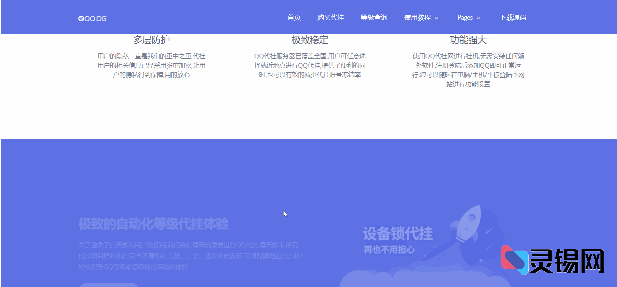Click the 极致的自动化等级代挂体验 heading
The width and height of the screenshot is (617, 287).
[x=153, y=224]
